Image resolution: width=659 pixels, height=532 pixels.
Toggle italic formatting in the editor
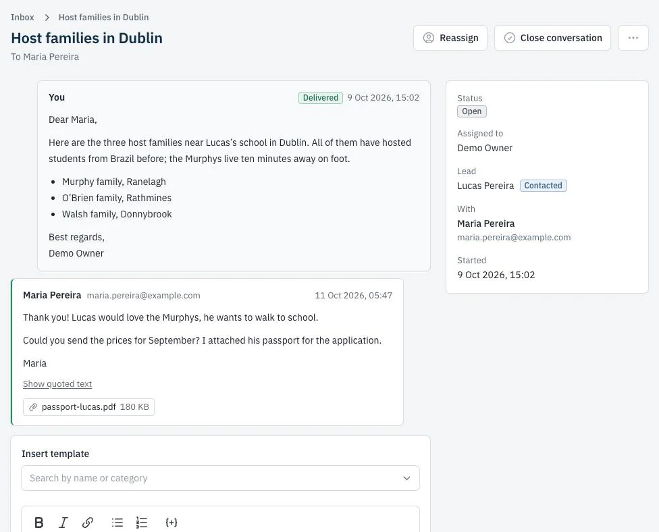(63, 523)
